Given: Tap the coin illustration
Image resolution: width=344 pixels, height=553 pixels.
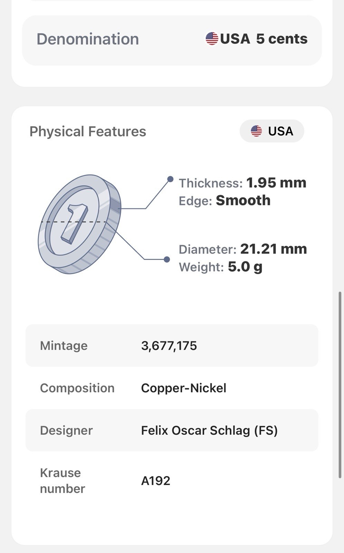Looking at the screenshot, I should click(79, 224).
